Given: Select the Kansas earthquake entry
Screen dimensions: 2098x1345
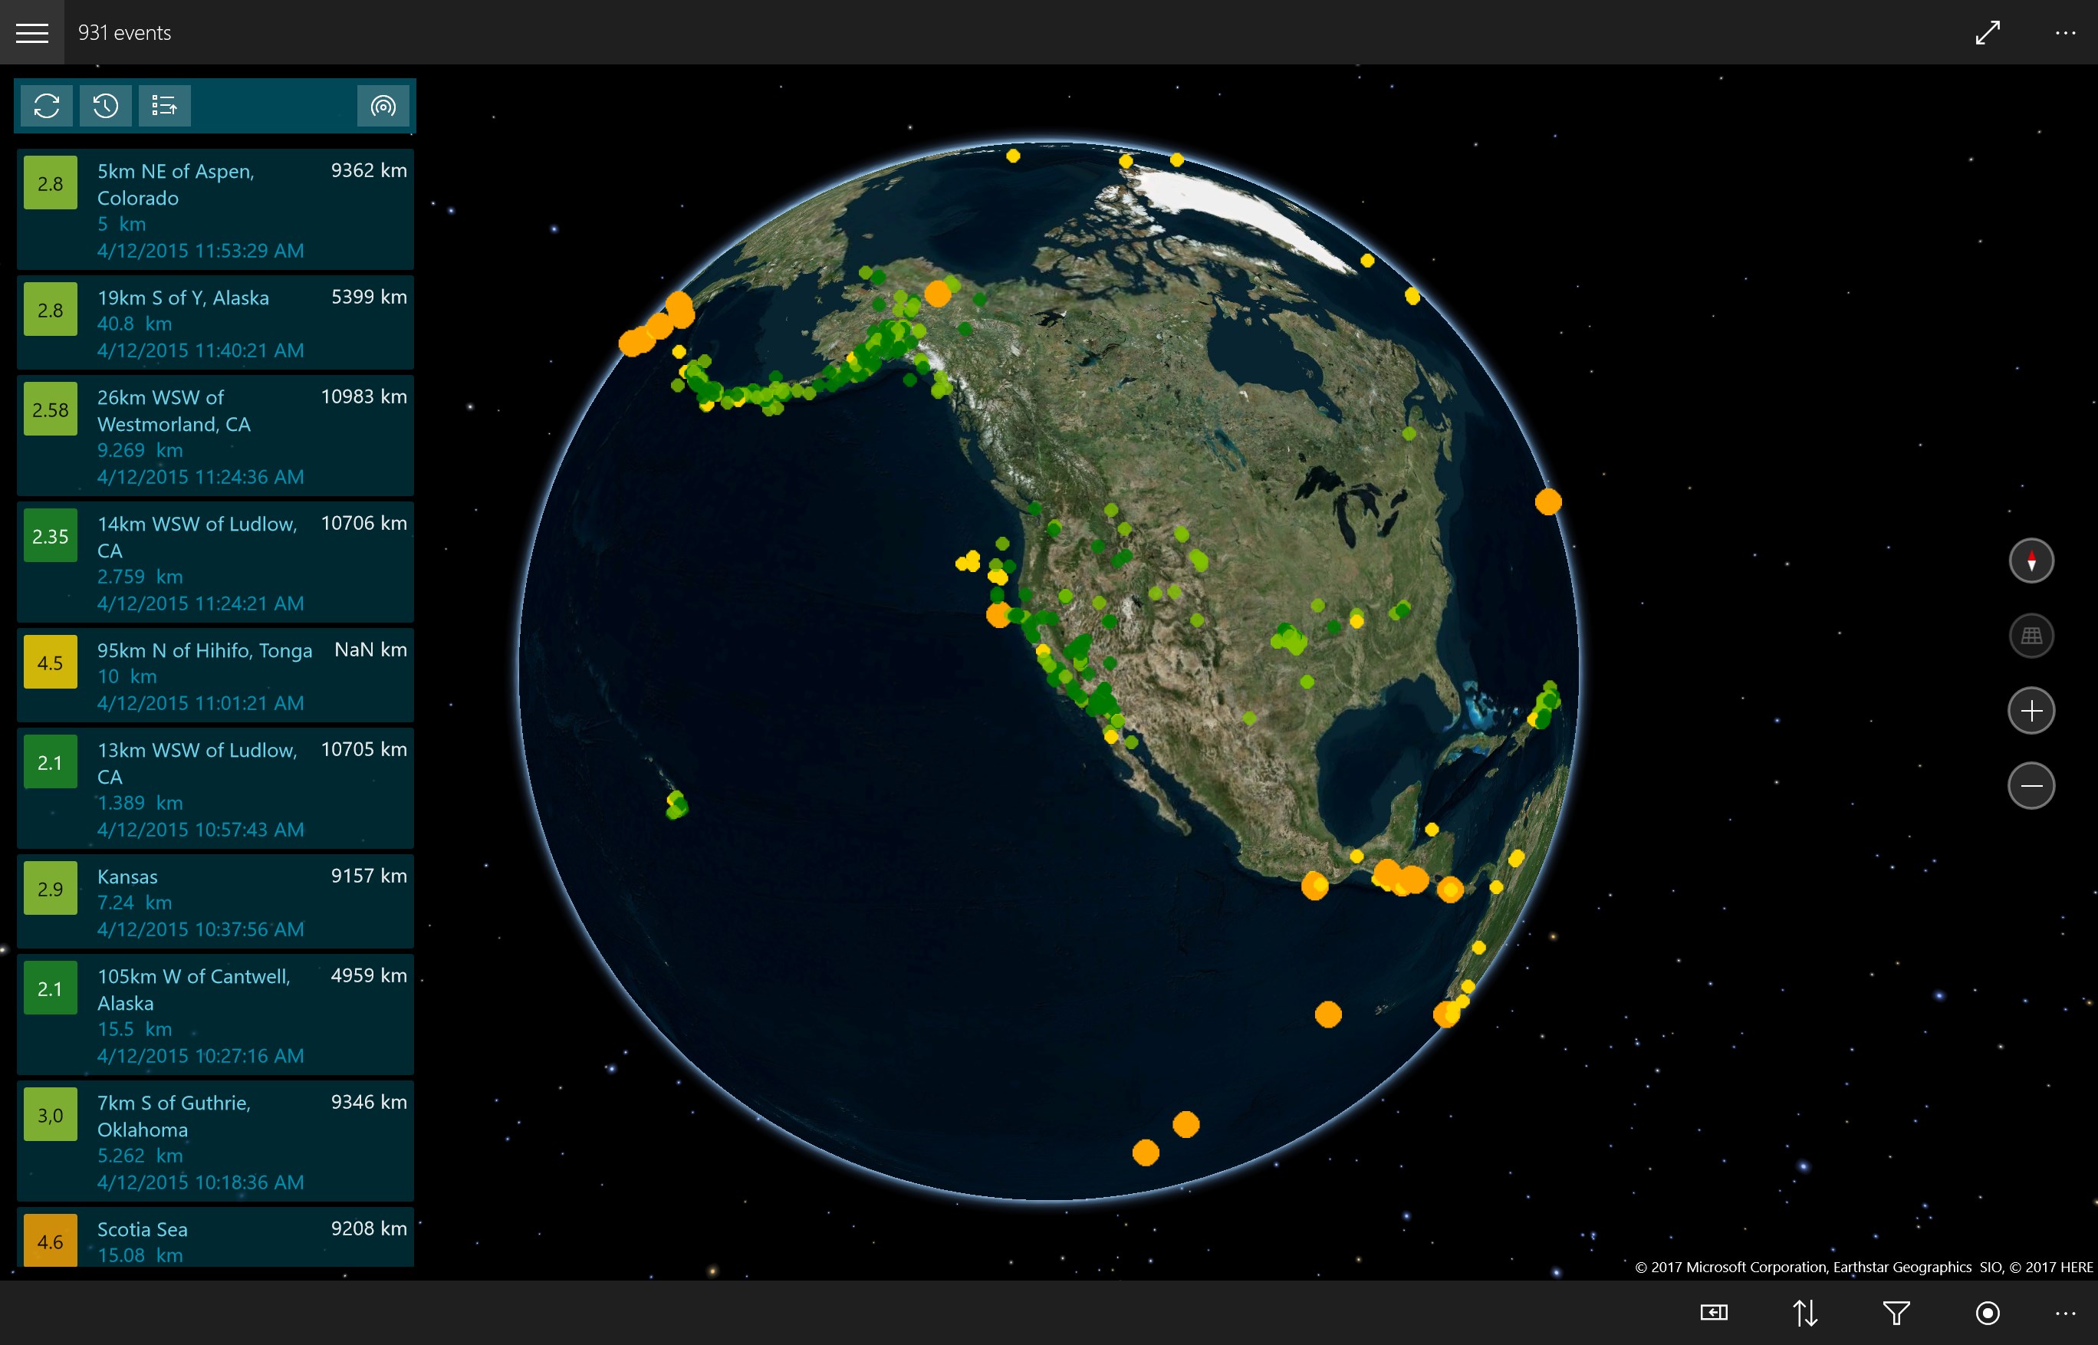Looking at the screenshot, I should 215,901.
